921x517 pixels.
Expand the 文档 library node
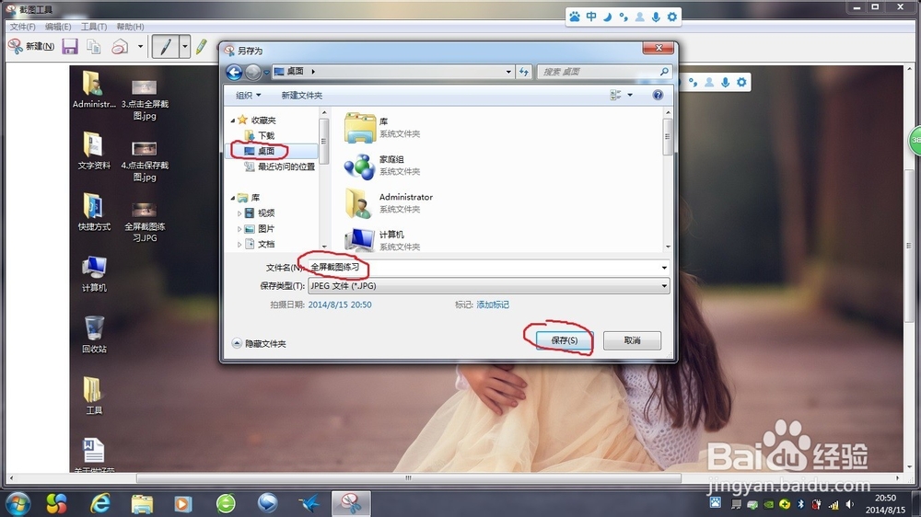pyautogui.click(x=239, y=244)
